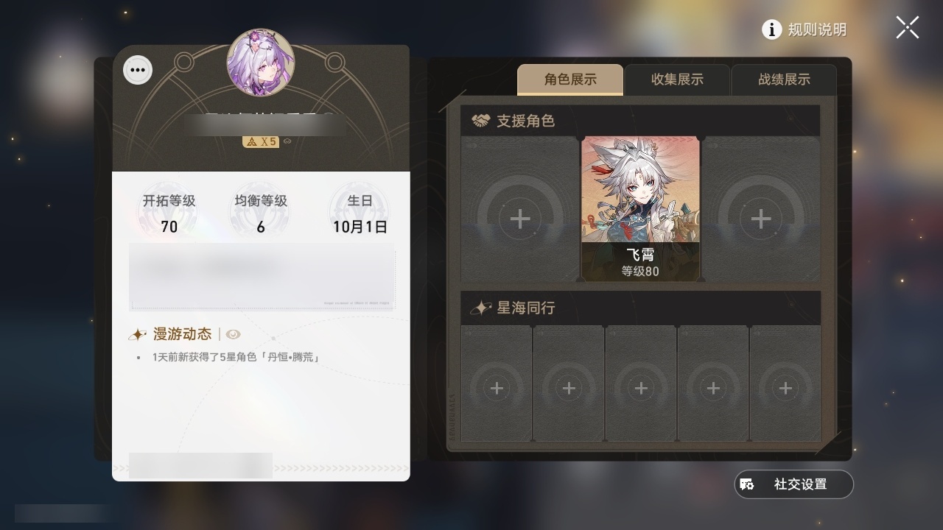Add character to third 星海同行 slot
The width and height of the screenshot is (943, 530).
(641, 388)
